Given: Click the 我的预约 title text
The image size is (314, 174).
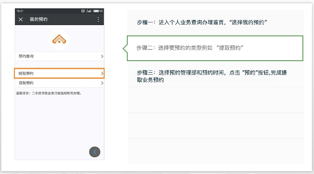Looking at the screenshot, I should pyautogui.click(x=39, y=20).
